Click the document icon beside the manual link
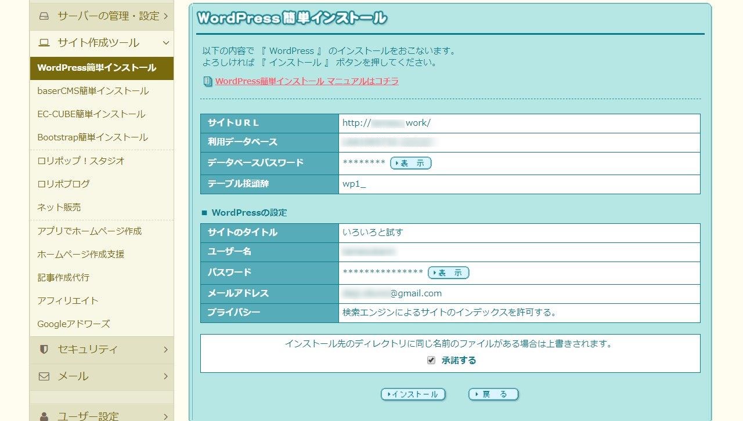The height and width of the screenshot is (421, 743). [207, 82]
